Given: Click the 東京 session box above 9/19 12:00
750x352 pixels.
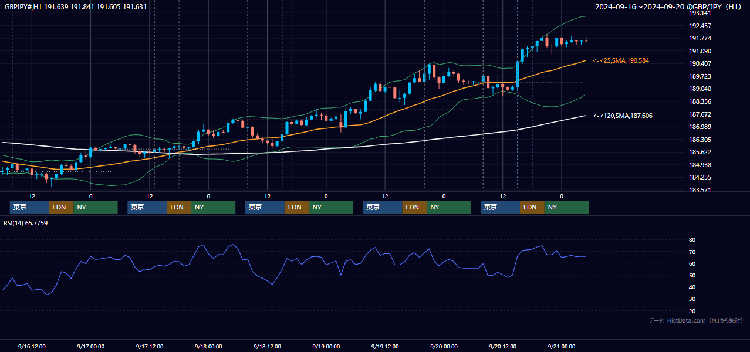Looking at the screenshot, I should [383, 207].
